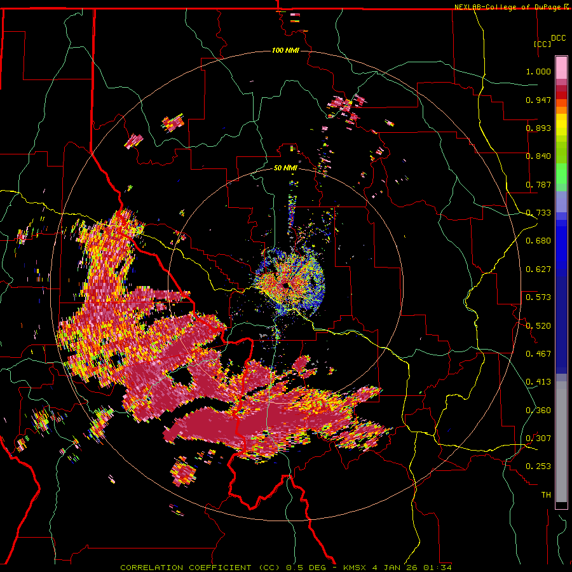Viewport: 572px width, 572px height.
Task: Click the Correlation Coefficient caption at bottom
Action: [286, 568]
